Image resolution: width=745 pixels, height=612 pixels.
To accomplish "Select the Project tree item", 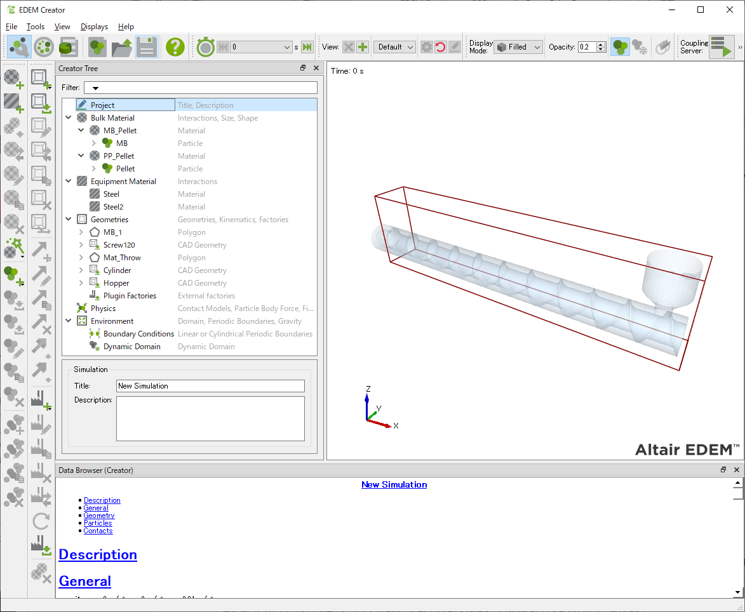I will 102,105.
